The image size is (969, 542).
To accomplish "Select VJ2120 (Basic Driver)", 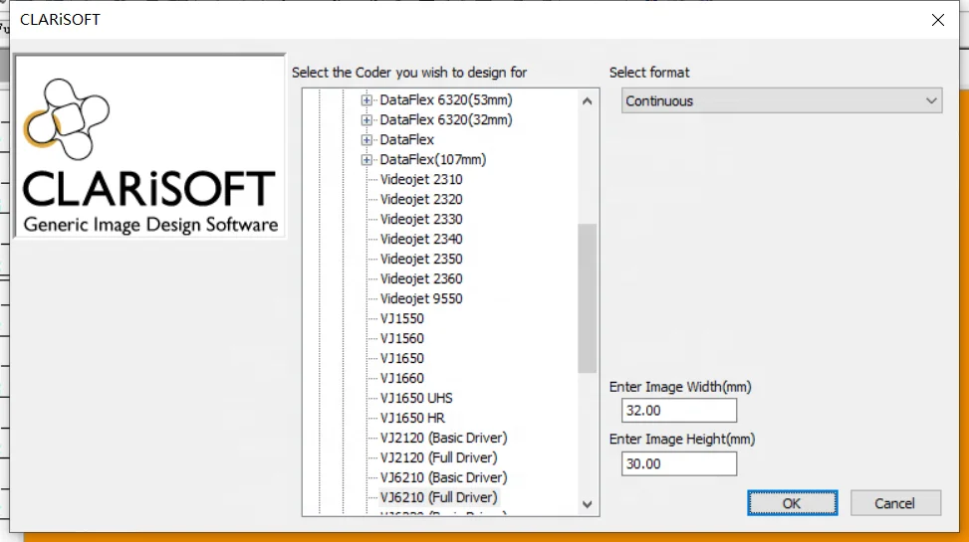I will pyautogui.click(x=443, y=438).
